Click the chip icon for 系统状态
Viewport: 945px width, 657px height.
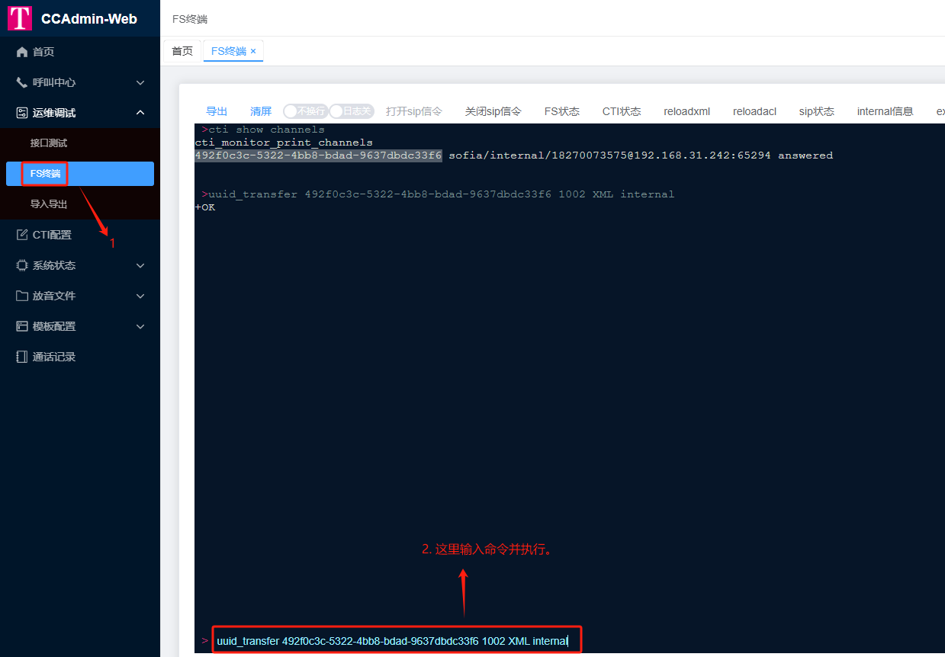point(22,265)
